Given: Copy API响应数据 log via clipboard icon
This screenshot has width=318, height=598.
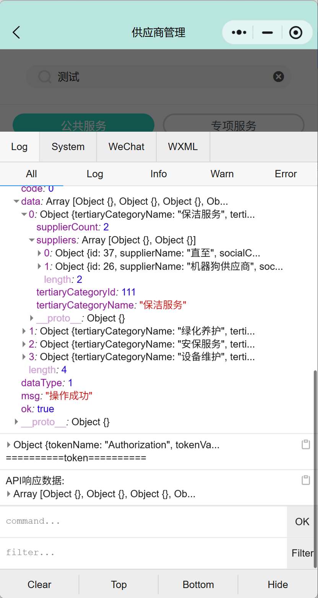Looking at the screenshot, I should point(305,480).
